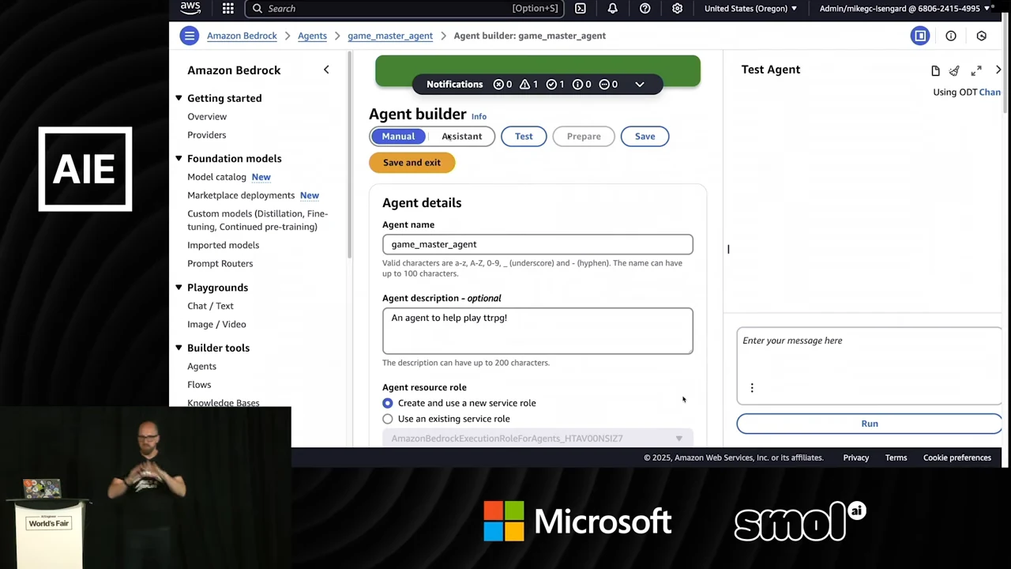Screen dimensions: 1011x569
Task: Open the United States (Oregon) region dropdown
Action: click(x=750, y=8)
